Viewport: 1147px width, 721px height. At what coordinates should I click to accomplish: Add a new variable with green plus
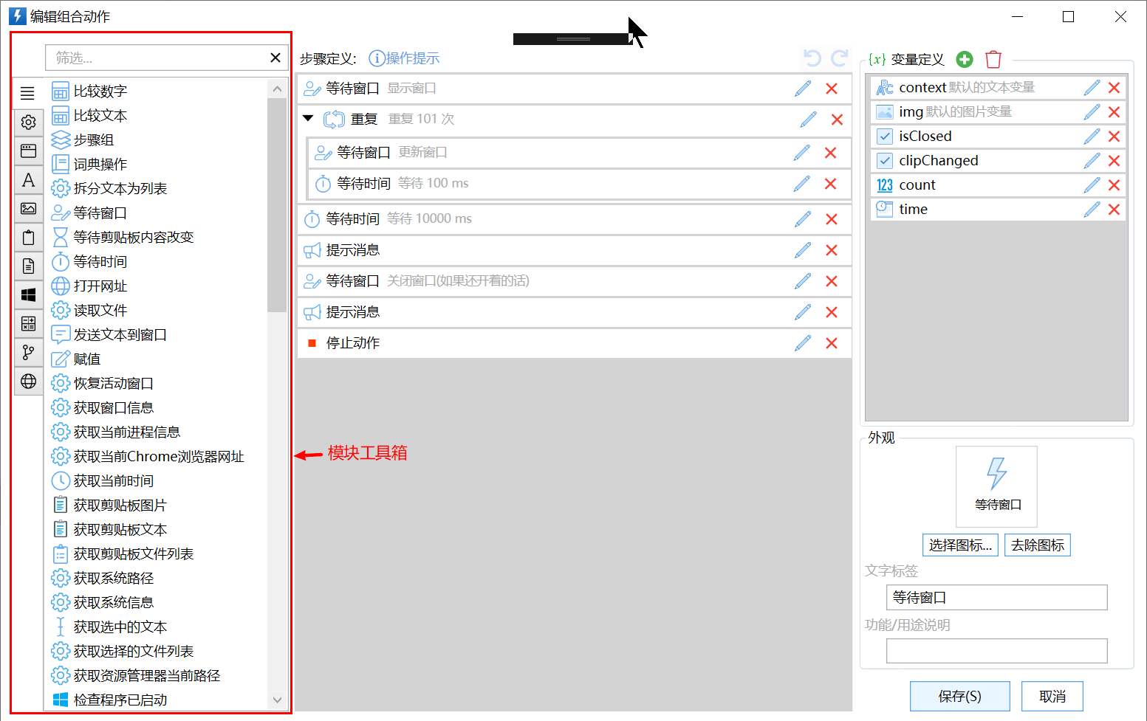(965, 59)
